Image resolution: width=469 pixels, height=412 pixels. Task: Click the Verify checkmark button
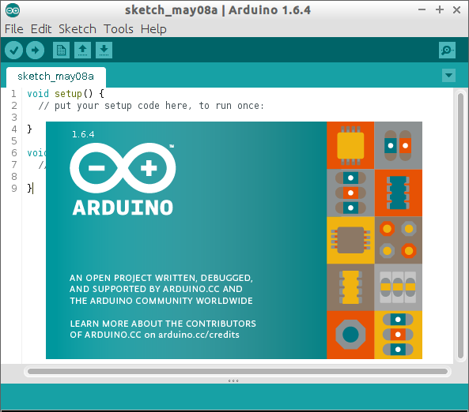13,50
